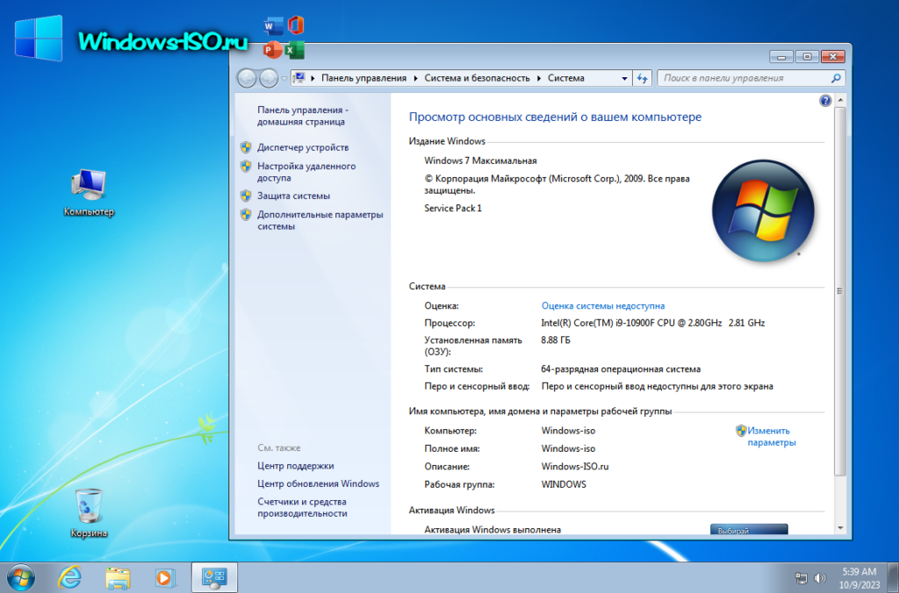Click Панель управления in breadcrumb
Screen dimensions: 899x593
coord(363,78)
